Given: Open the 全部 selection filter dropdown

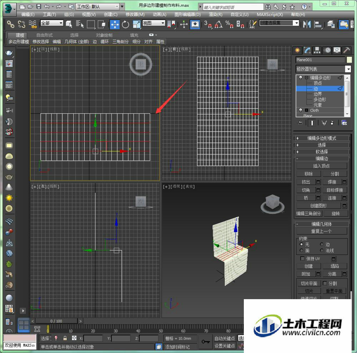Looking at the screenshot, I should (52, 23).
